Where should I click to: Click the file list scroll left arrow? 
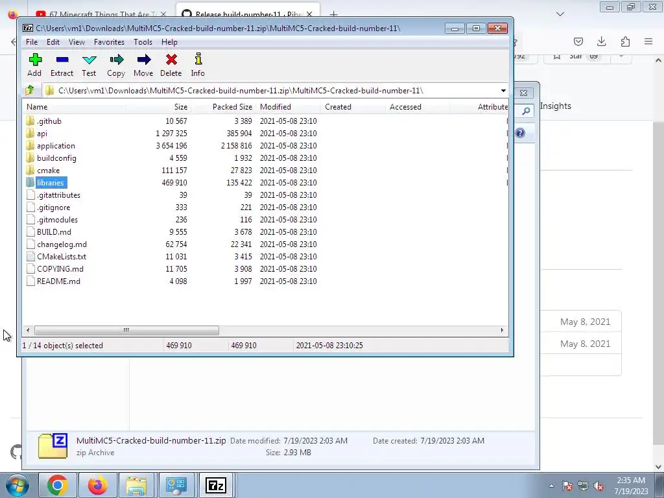coord(28,330)
